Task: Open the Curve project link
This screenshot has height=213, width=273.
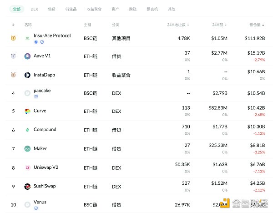Action: tap(40, 111)
